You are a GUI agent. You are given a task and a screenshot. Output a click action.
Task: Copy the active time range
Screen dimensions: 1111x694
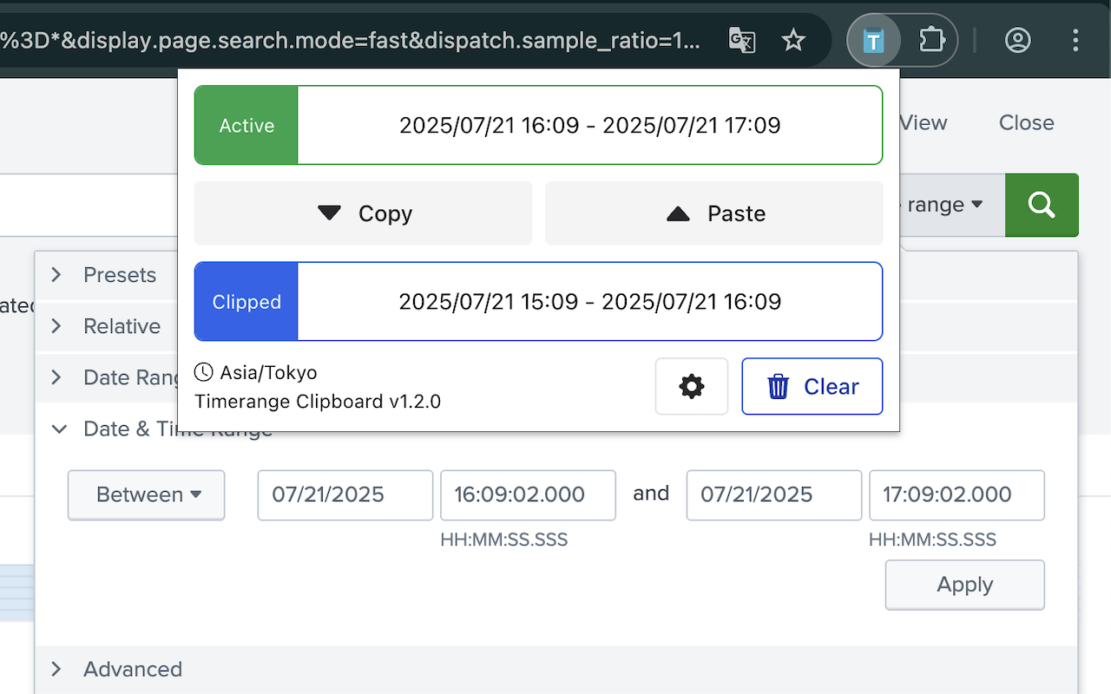tap(363, 213)
